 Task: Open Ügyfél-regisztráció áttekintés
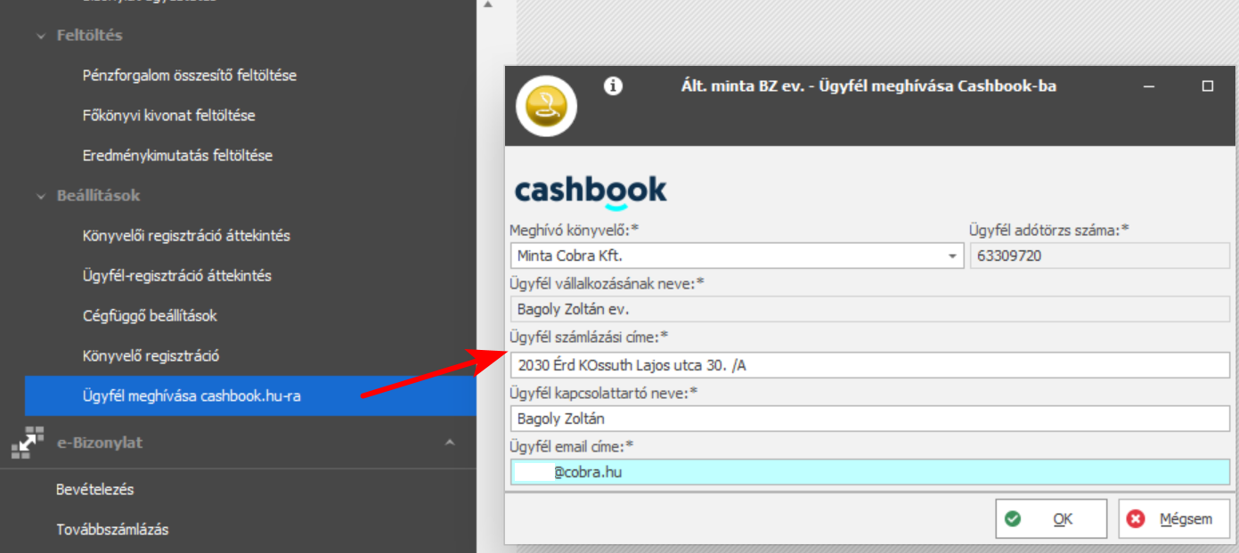coord(176,276)
